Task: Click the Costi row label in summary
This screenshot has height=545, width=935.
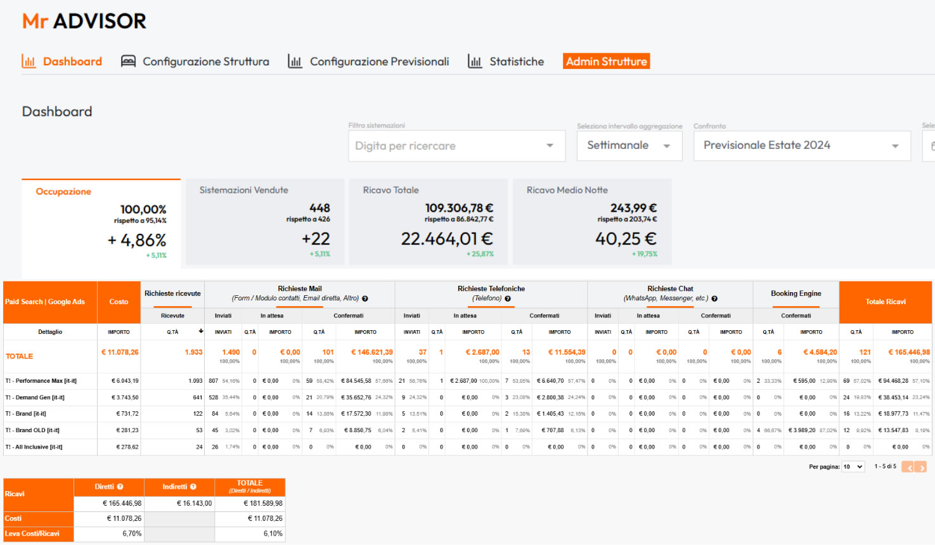Action: point(13,518)
